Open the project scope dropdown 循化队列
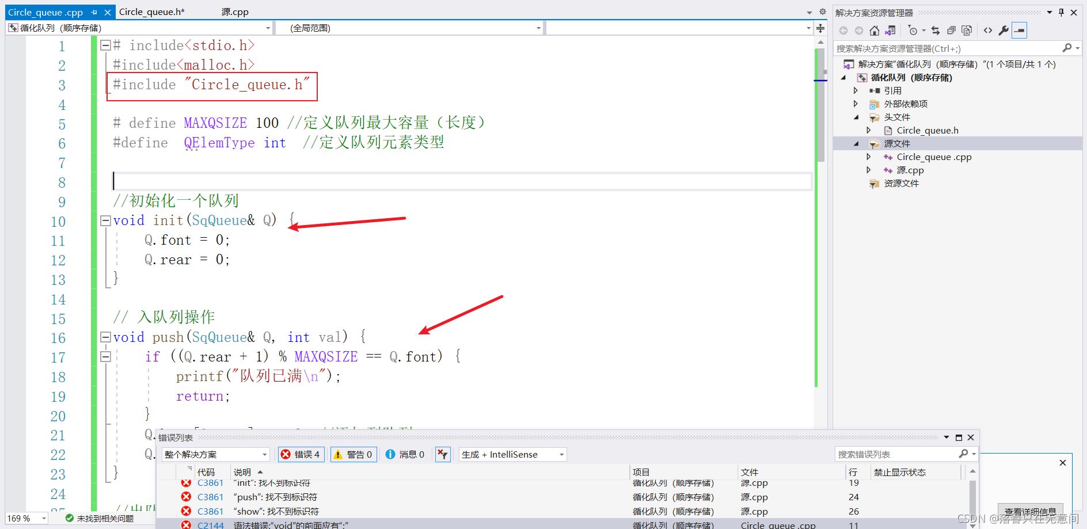The width and height of the screenshot is (1087, 529). (139, 28)
